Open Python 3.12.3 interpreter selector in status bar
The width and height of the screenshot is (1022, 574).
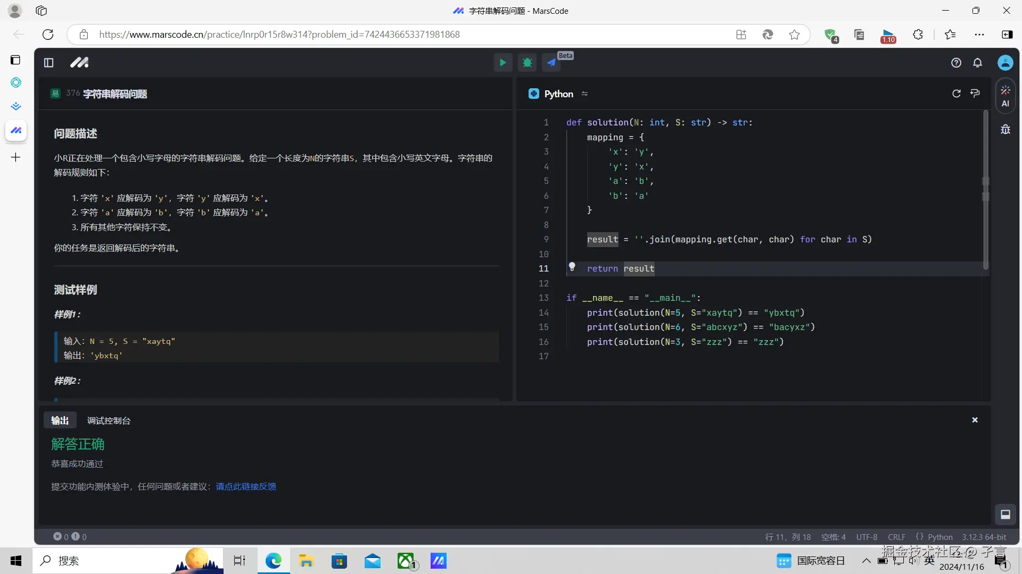point(984,537)
